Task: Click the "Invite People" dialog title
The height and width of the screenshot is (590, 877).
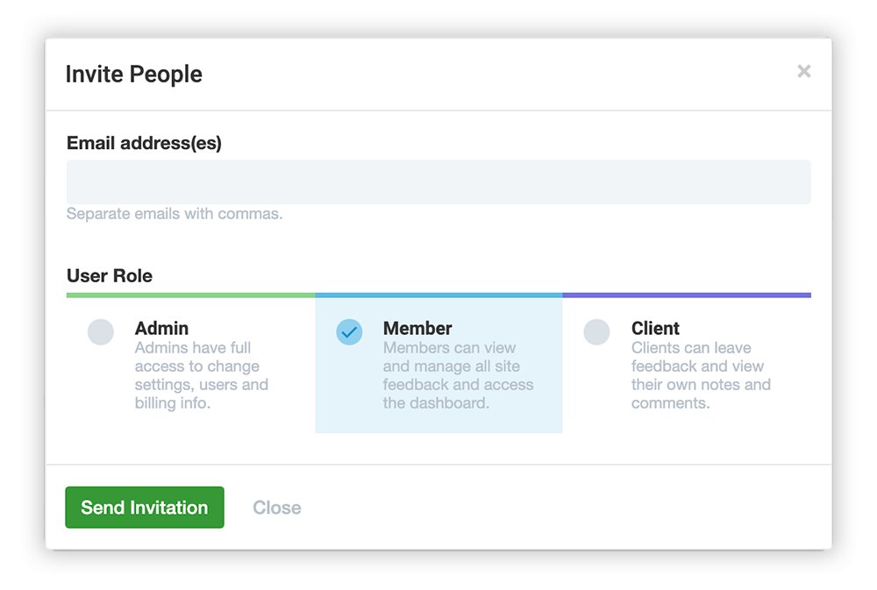Action: pyautogui.click(x=133, y=75)
